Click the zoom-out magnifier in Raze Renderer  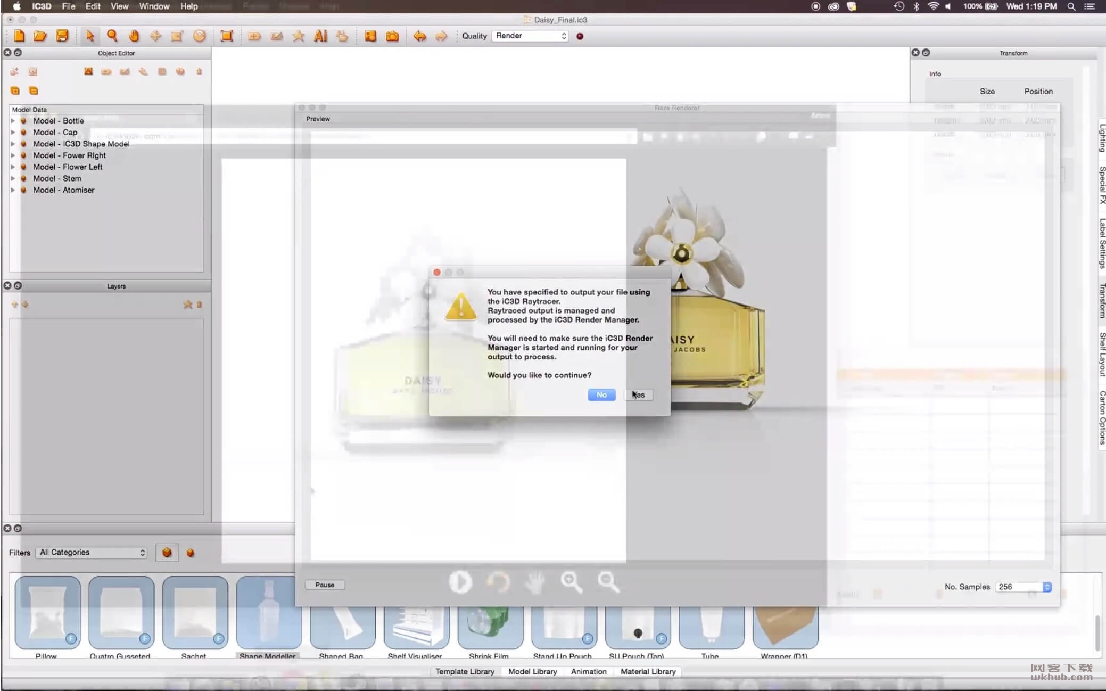tap(608, 582)
